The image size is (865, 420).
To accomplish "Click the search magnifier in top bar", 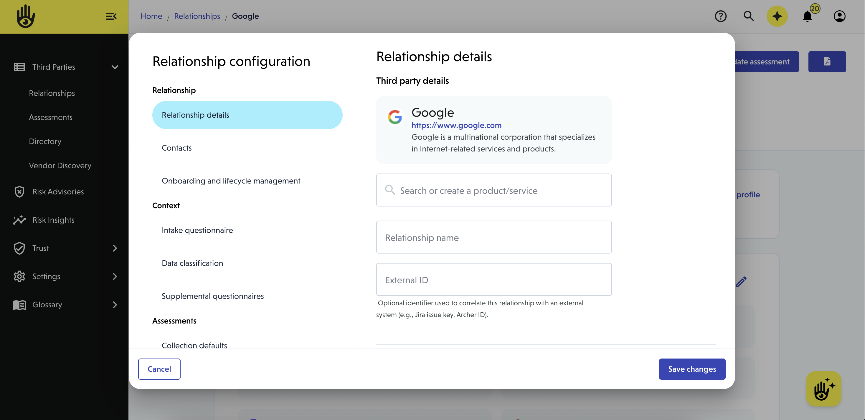I will [749, 16].
